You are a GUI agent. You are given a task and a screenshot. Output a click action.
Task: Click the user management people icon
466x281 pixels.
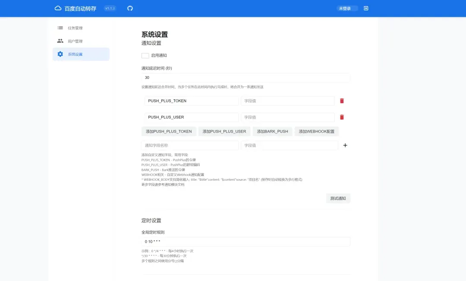click(x=60, y=41)
